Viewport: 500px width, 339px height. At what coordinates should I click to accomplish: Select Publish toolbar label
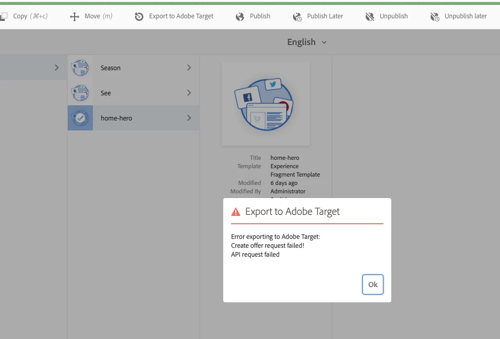click(x=260, y=16)
